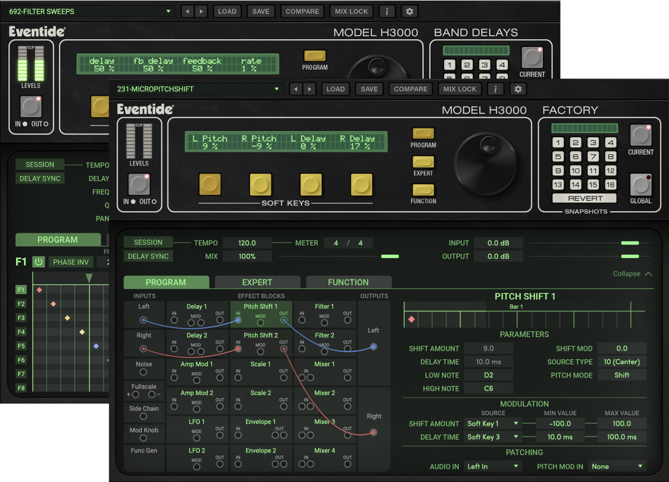
Task: Click the TEMPO 120.0 field
Action: coord(247,243)
